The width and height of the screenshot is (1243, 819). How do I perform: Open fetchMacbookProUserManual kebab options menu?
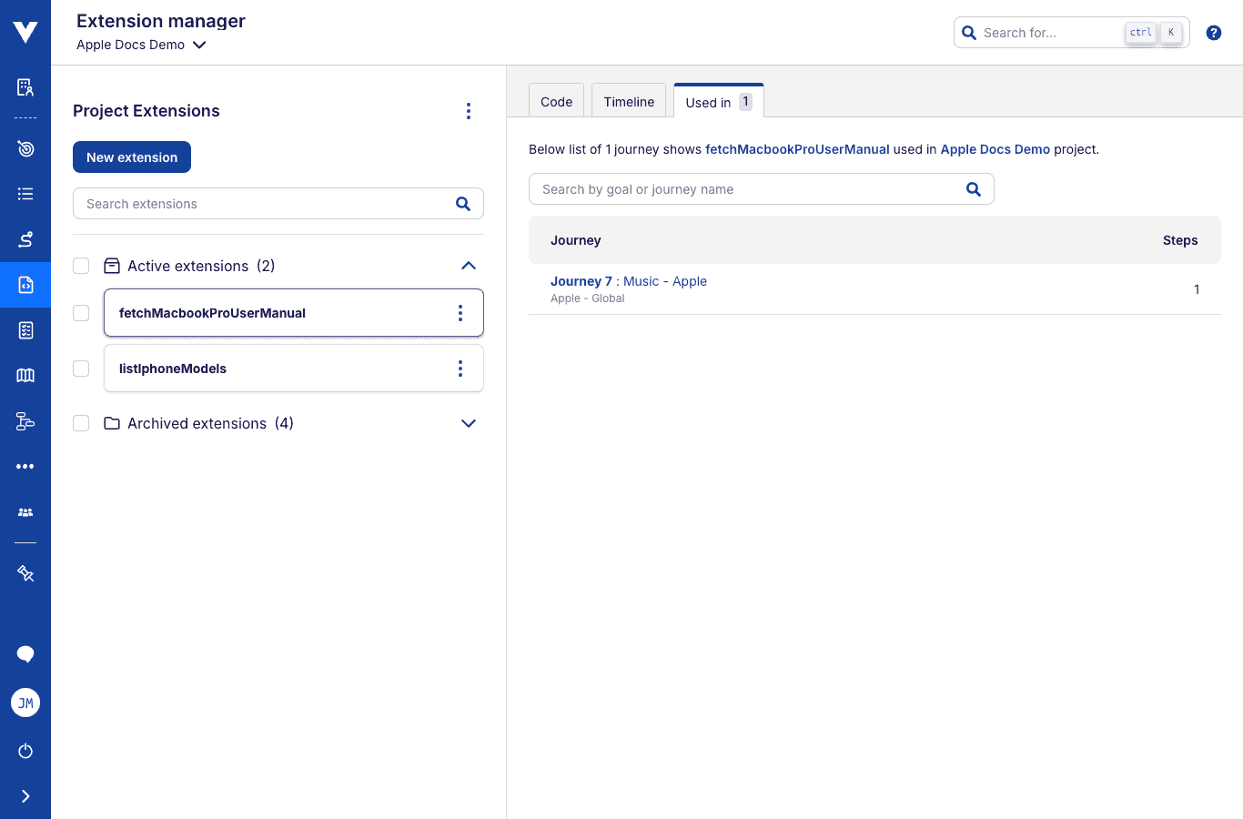(460, 313)
